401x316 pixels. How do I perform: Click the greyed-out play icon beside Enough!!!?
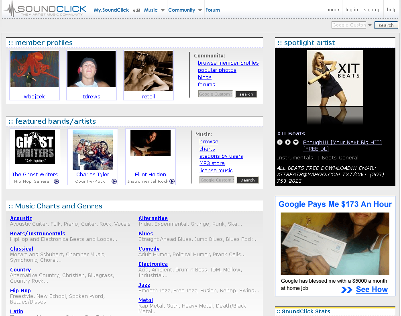tap(280, 142)
